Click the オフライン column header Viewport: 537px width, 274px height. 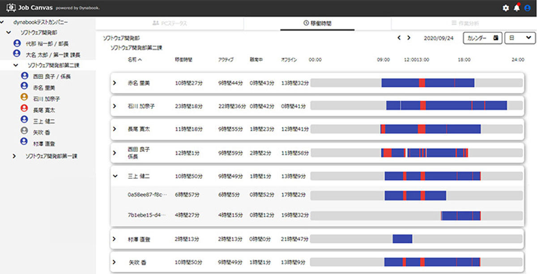(289, 59)
